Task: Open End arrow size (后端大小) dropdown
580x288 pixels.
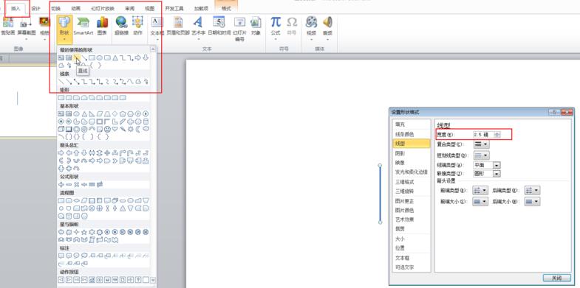Action: pos(532,201)
